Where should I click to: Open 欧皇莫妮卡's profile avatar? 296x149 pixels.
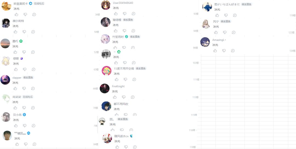tap(6, 6)
